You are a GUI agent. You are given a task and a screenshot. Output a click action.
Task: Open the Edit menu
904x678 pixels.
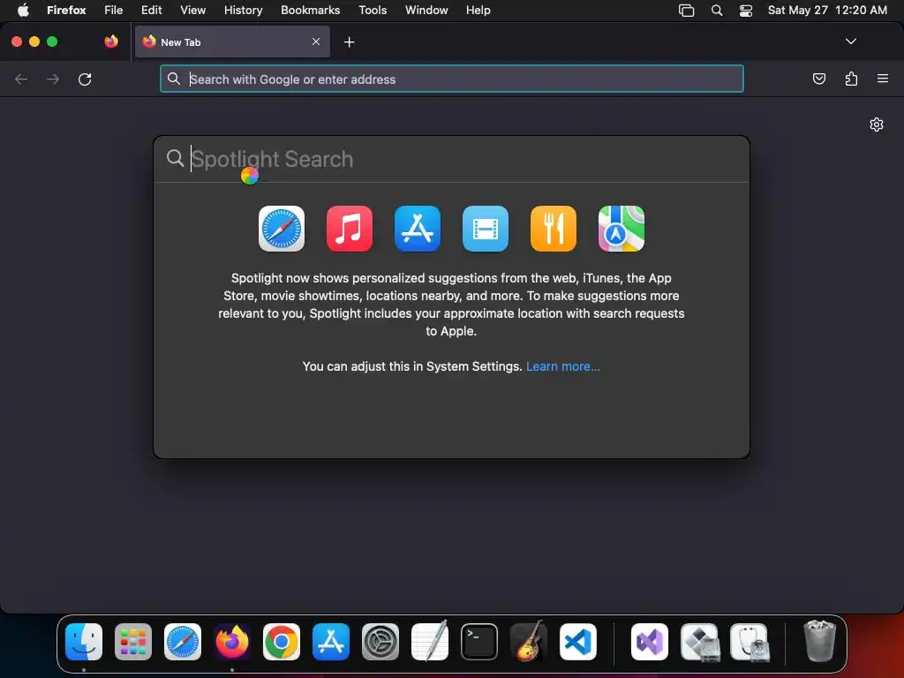(151, 10)
